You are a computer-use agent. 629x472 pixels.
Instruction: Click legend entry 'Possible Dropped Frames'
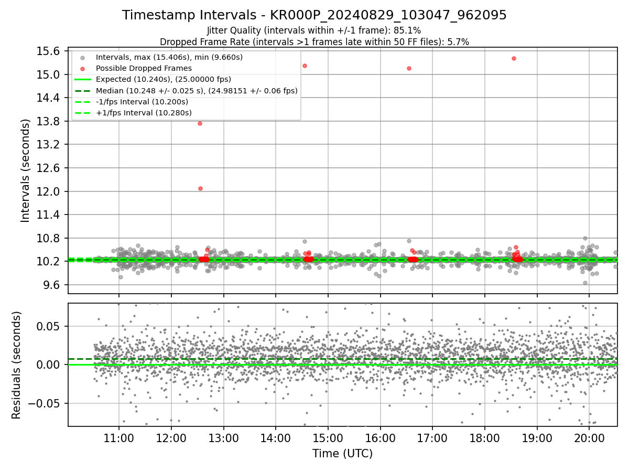(x=144, y=68)
